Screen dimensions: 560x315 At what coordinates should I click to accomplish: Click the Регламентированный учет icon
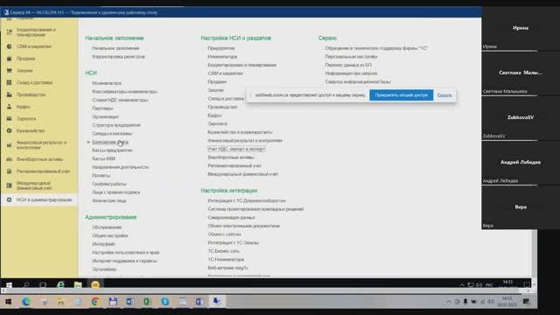[x=10, y=171]
